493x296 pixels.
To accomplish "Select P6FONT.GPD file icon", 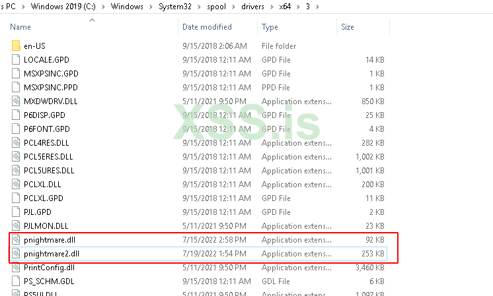I will 16,129.
